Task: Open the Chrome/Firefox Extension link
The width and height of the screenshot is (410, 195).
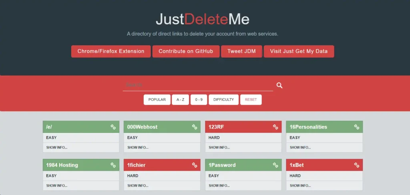Action: pos(111,51)
